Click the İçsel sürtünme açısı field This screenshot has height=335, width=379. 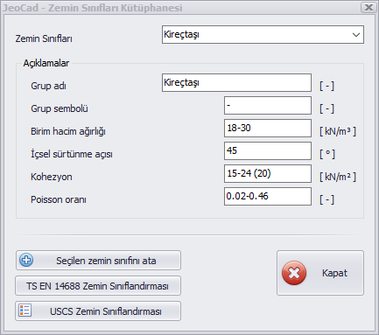click(268, 151)
